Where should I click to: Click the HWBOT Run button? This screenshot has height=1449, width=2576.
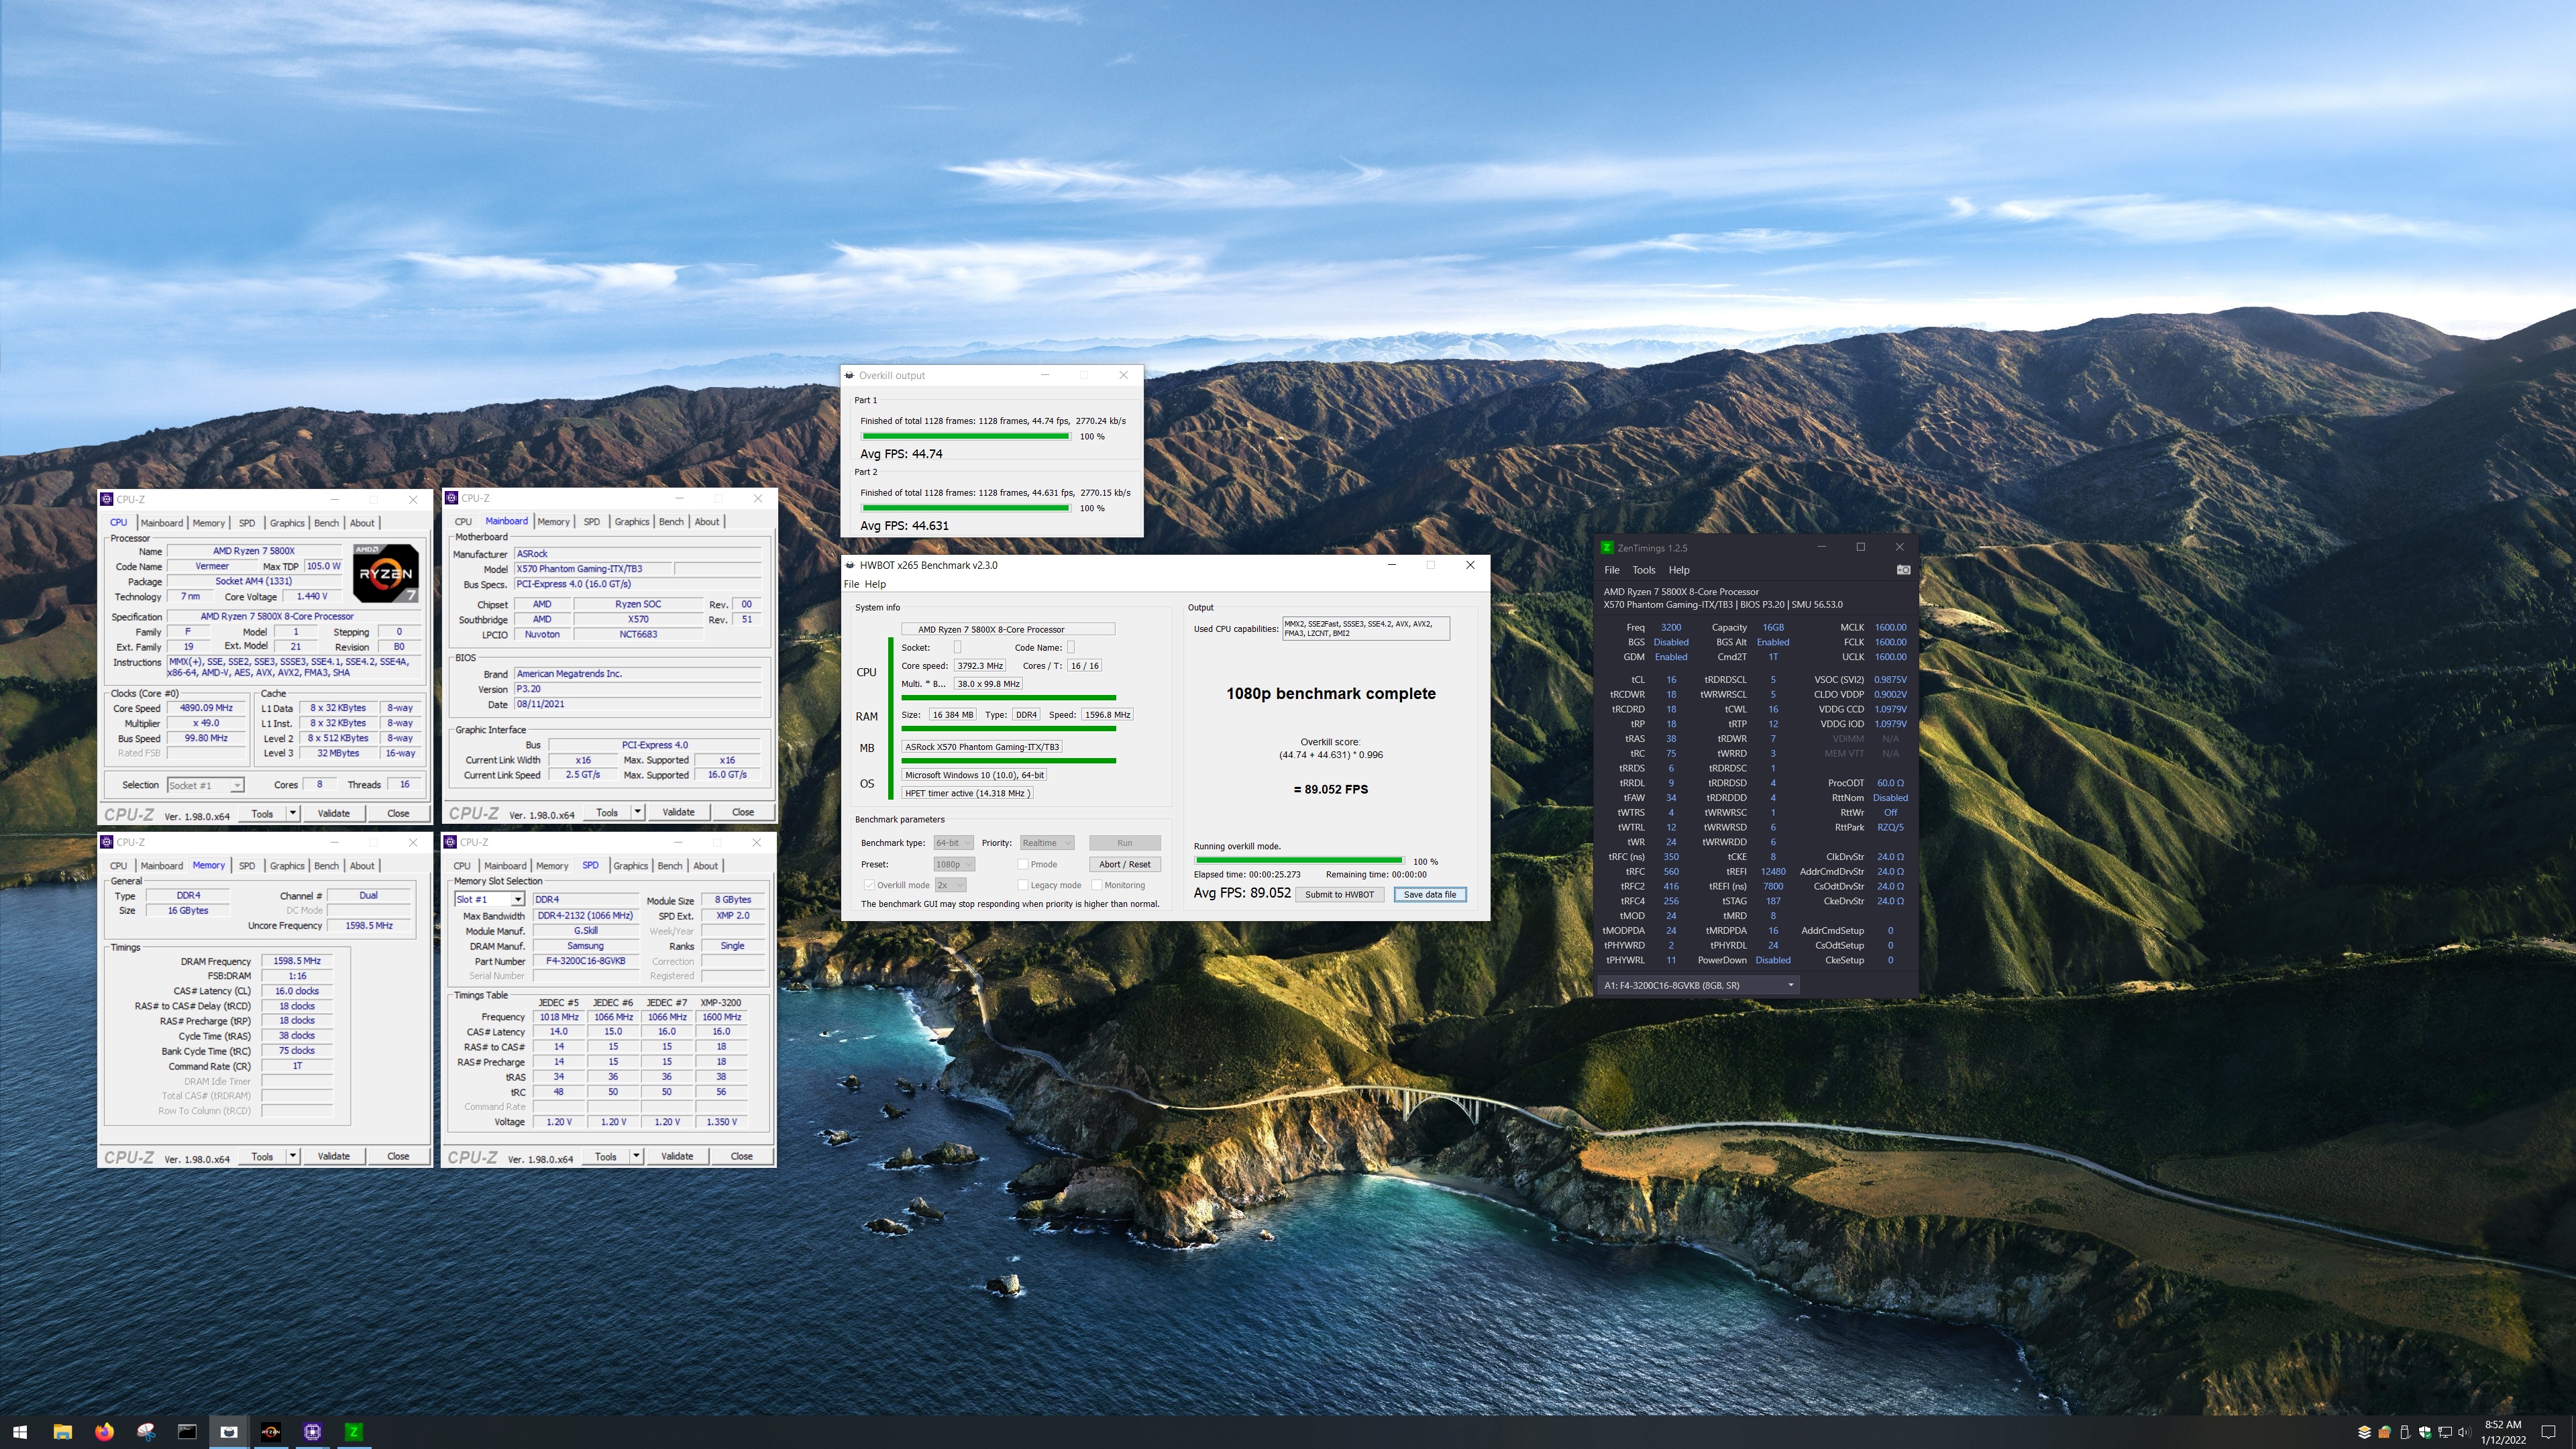[x=1124, y=843]
